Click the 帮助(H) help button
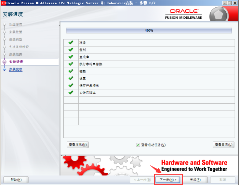Viewport: 239px width, 185px height. [16, 179]
